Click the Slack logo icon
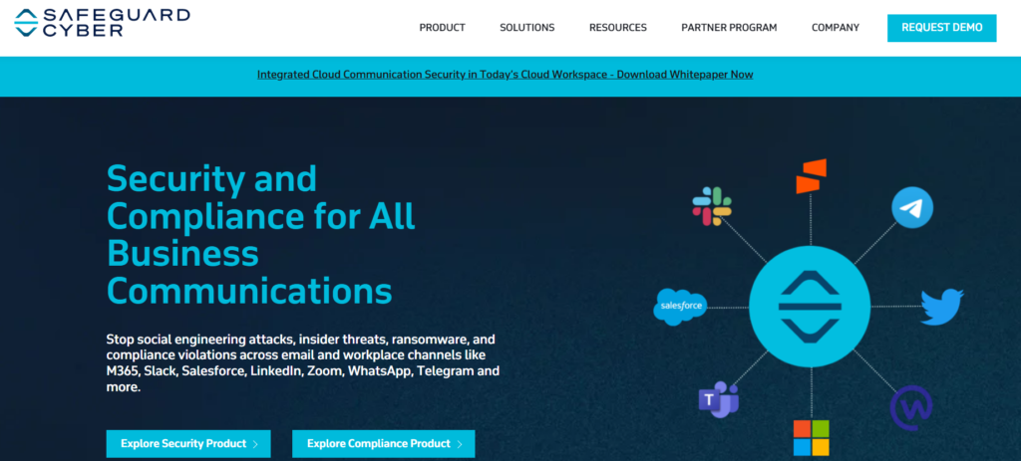The height and width of the screenshot is (461, 1021). tap(712, 207)
